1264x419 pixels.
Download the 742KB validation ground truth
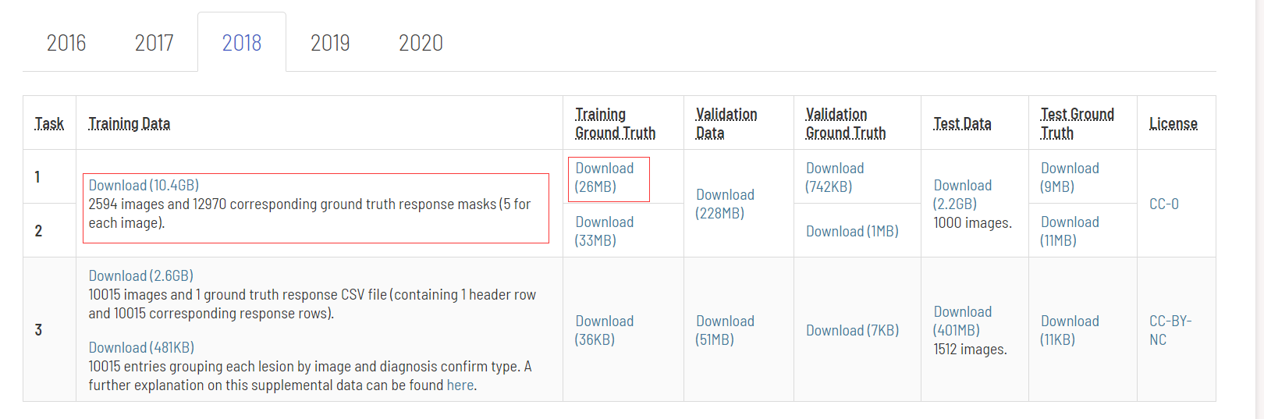click(834, 169)
